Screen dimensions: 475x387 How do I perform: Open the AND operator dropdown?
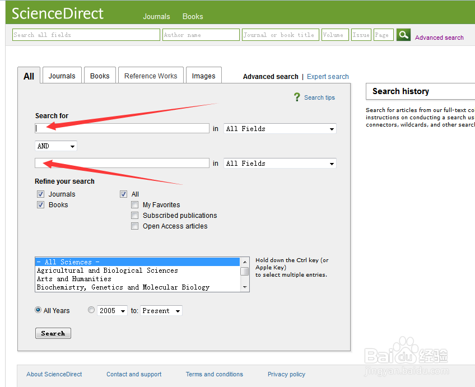56,146
